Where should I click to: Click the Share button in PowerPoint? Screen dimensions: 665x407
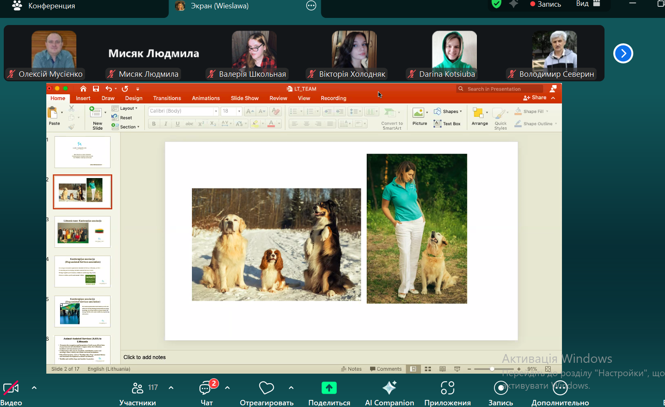click(x=535, y=98)
